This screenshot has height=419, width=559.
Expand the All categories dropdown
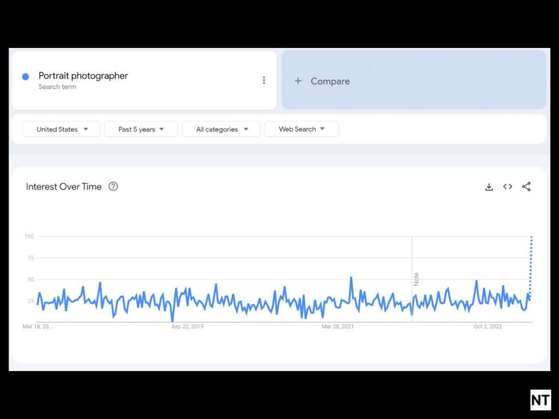[x=221, y=129]
